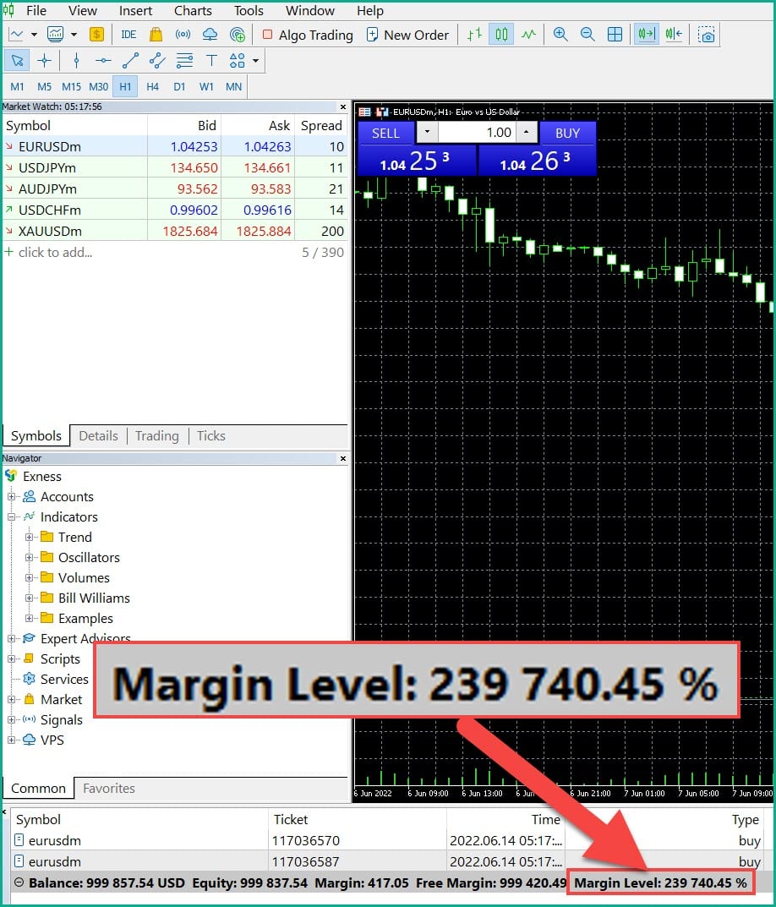
Task: Toggle the chart shift setting
Action: point(672,34)
